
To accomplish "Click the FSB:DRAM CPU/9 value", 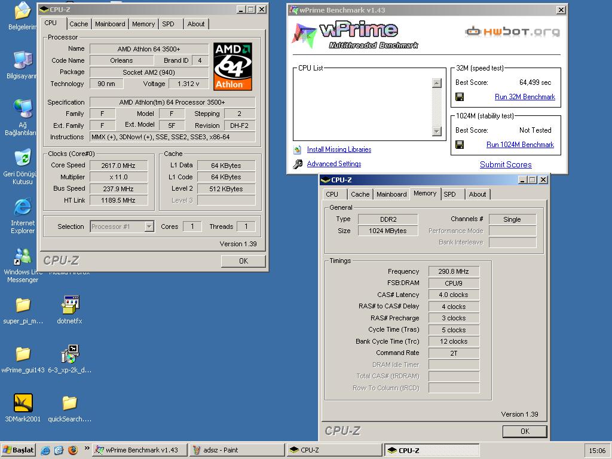I will (454, 283).
